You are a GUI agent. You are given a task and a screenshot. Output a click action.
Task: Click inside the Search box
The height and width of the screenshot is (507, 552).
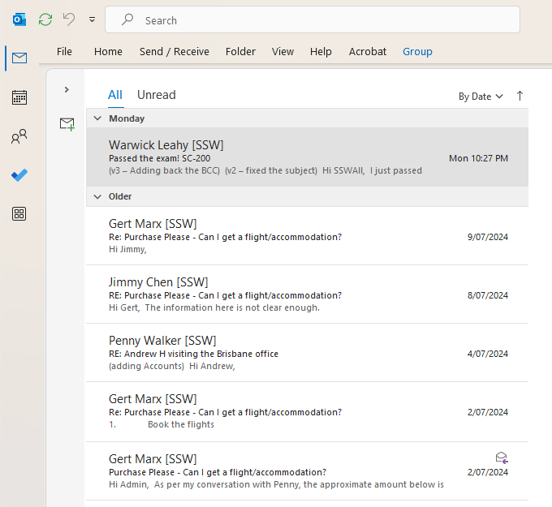(325, 20)
